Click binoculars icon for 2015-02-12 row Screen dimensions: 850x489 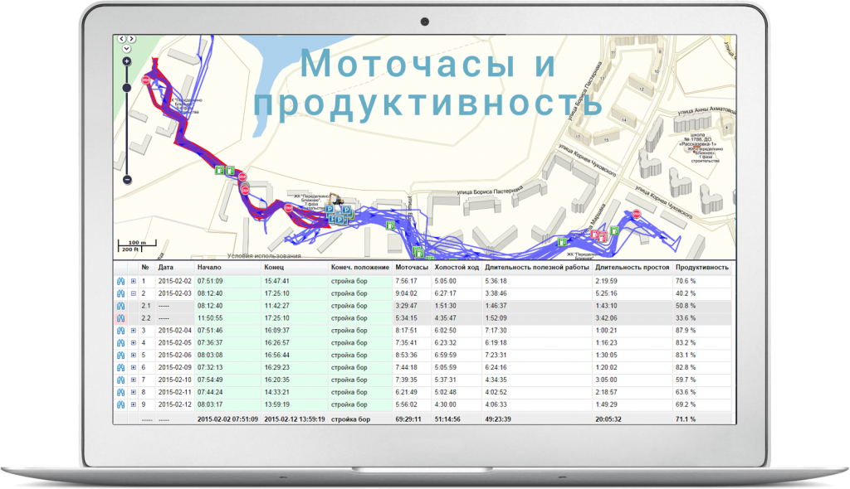pos(121,404)
